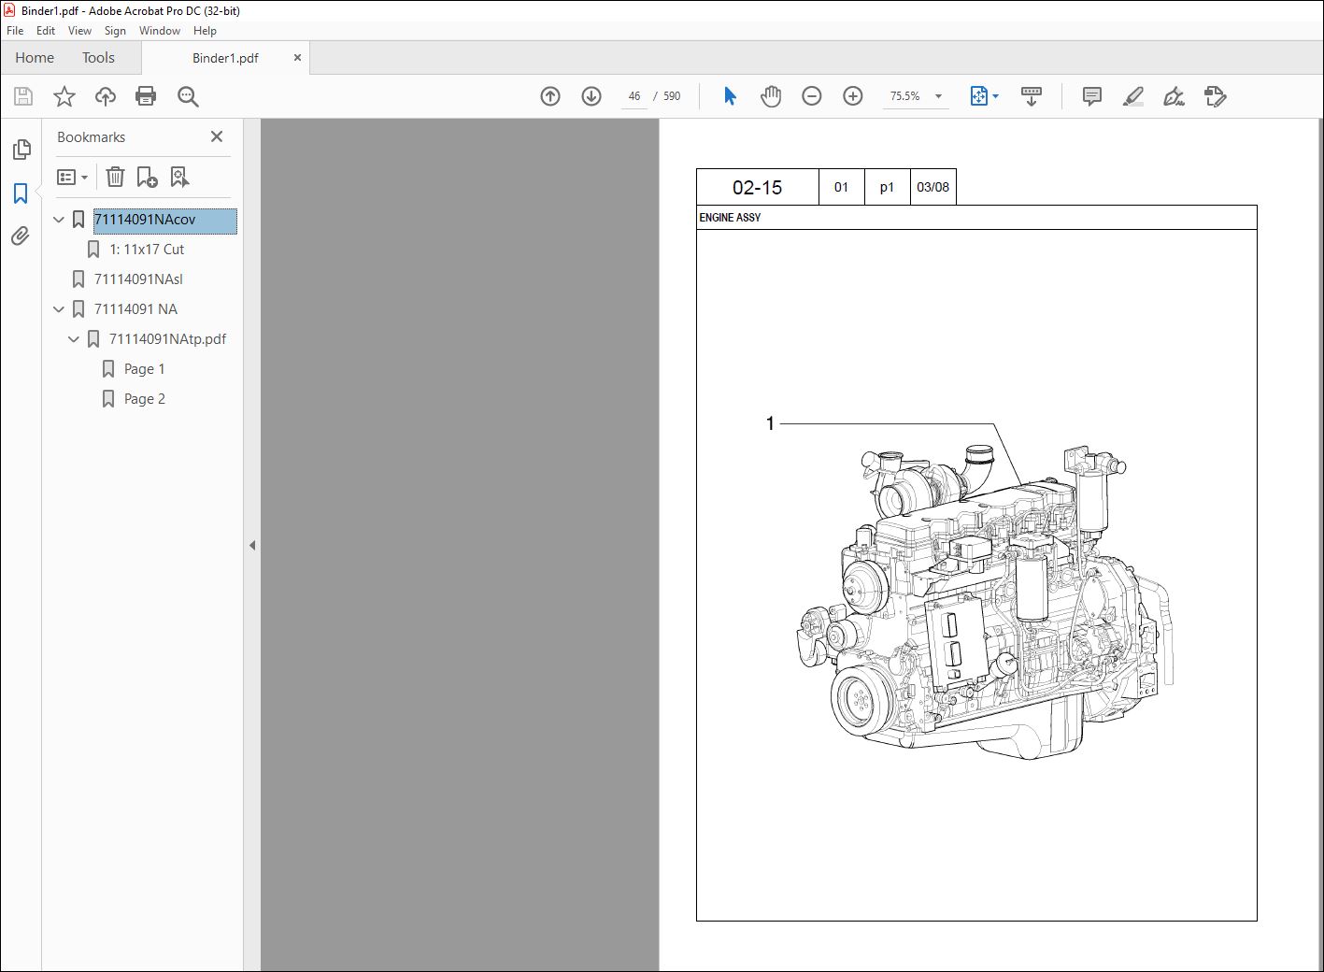The width and height of the screenshot is (1324, 972).
Task: Print the document with the printer icon
Action: (x=146, y=96)
